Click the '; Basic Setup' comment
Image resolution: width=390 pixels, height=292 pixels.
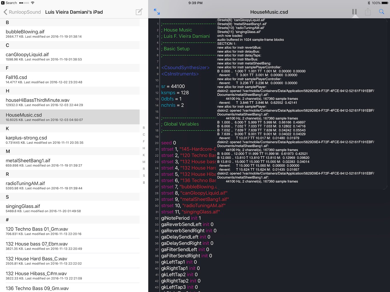pos(175,49)
